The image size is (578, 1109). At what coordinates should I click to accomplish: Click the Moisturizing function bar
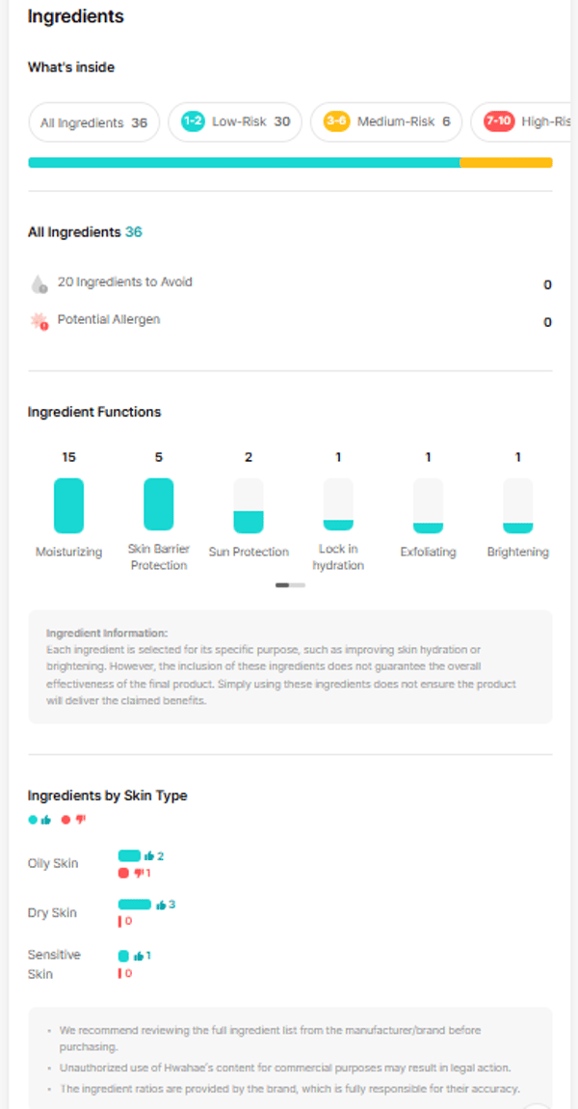pyautogui.click(x=68, y=505)
